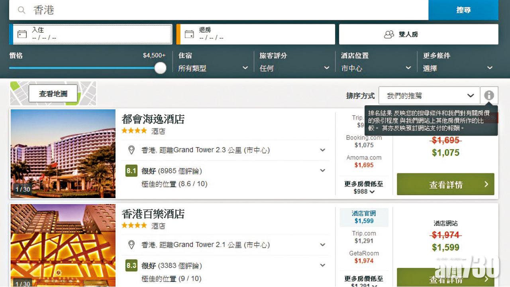The image size is (510, 287).
Task: Click the 8.1 rating badge of 都會海逸酒店
Action: tap(131, 171)
